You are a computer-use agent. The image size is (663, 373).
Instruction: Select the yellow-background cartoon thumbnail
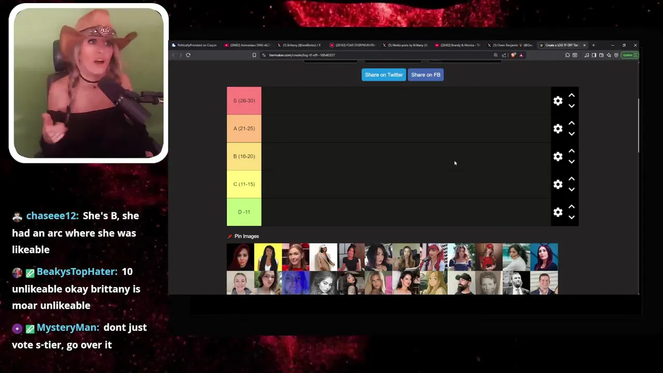[268, 257]
